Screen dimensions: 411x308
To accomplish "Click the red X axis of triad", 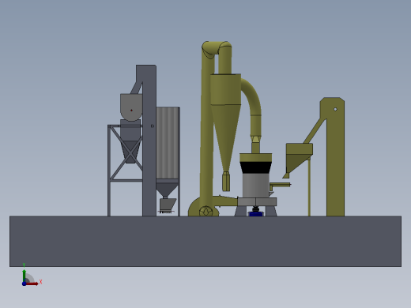I will [x=32, y=284].
